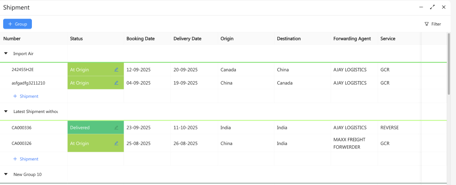Open shipment number CA000336
This screenshot has width=456, height=185.
click(x=21, y=128)
